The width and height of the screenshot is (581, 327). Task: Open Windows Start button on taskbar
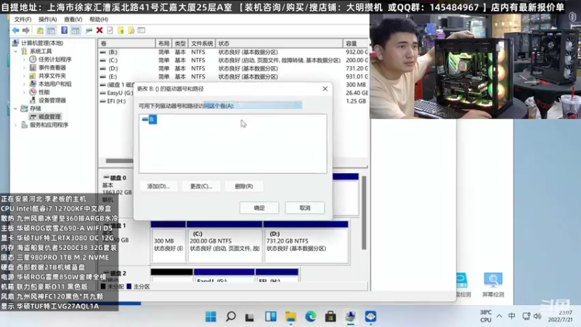point(211,317)
